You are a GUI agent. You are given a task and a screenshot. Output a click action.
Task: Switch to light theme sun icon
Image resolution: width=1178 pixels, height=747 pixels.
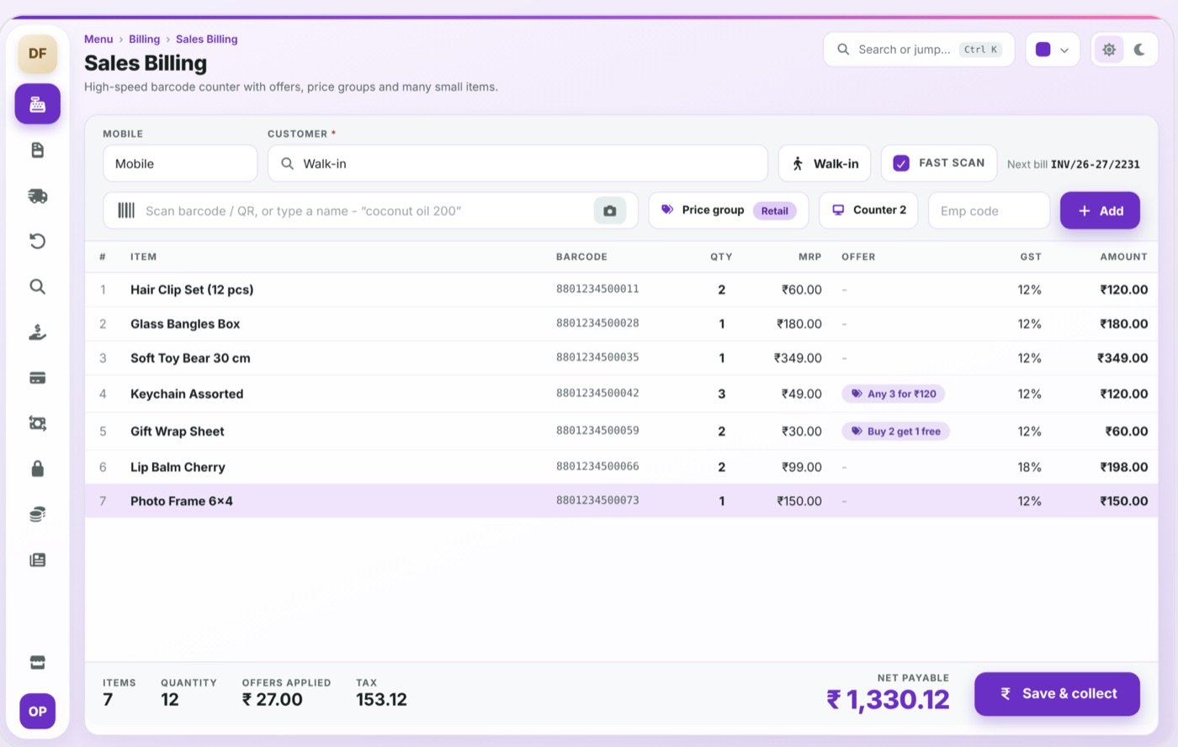(x=1109, y=50)
